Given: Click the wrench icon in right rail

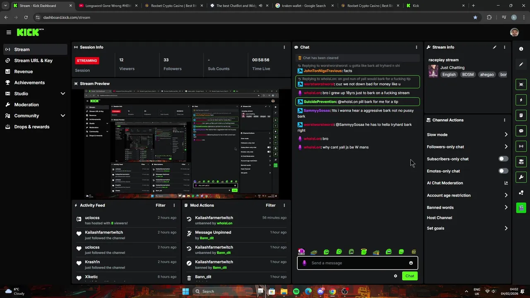Looking at the screenshot, I should point(521,177).
